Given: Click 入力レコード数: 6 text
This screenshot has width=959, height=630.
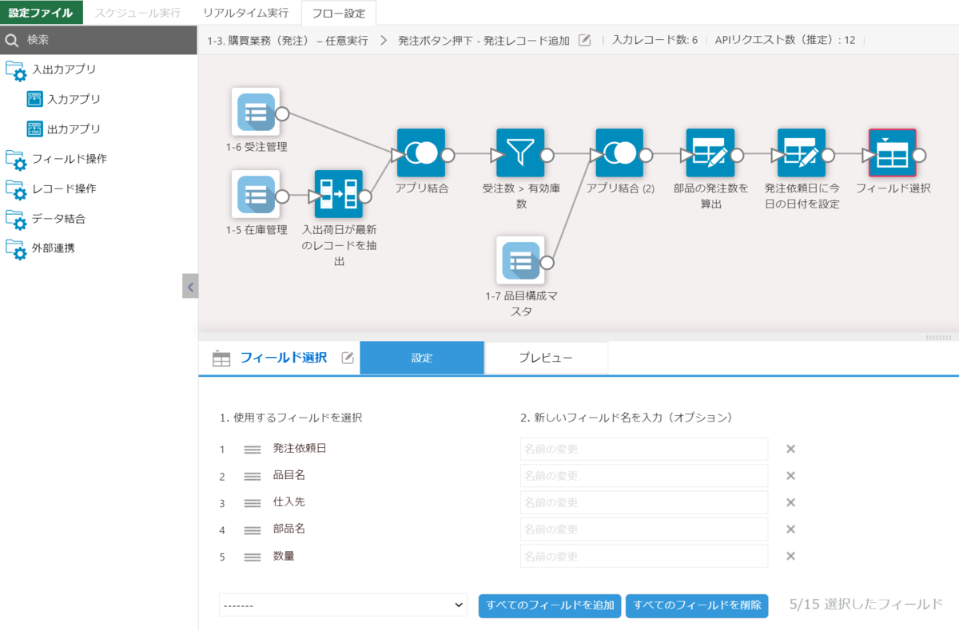Looking at the screenshot, I should [655, 40].
